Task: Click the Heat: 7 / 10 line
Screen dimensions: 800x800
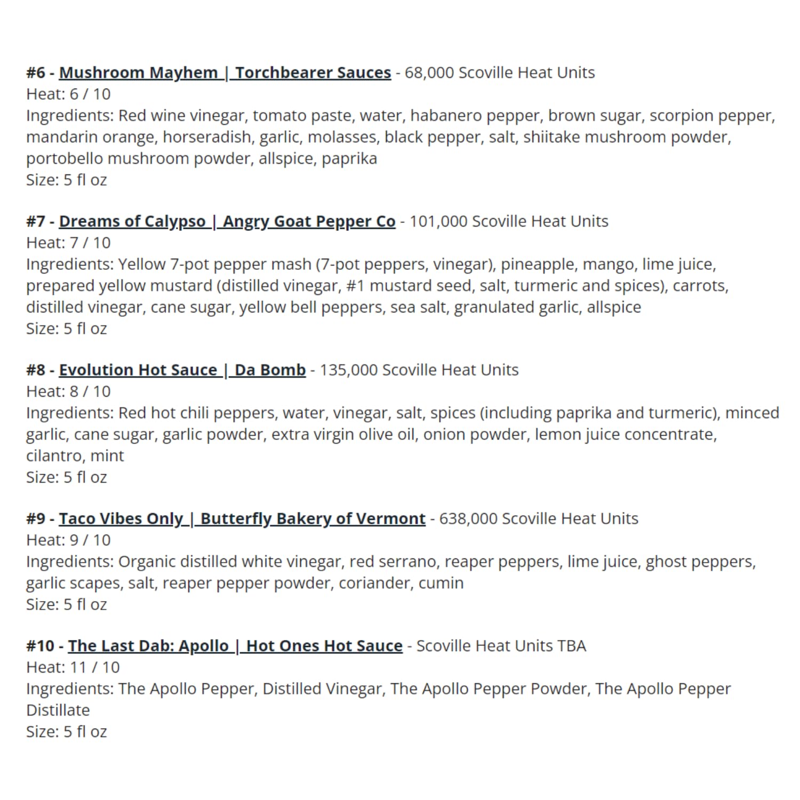Action: coord(68,243)
